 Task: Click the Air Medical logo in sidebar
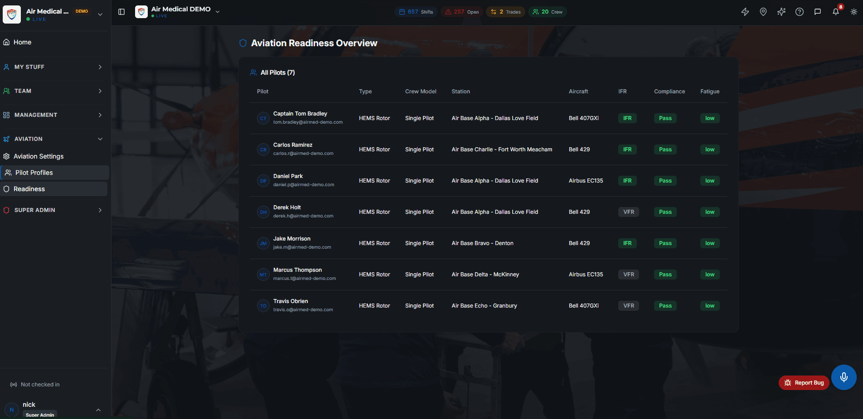coord(12,14)
